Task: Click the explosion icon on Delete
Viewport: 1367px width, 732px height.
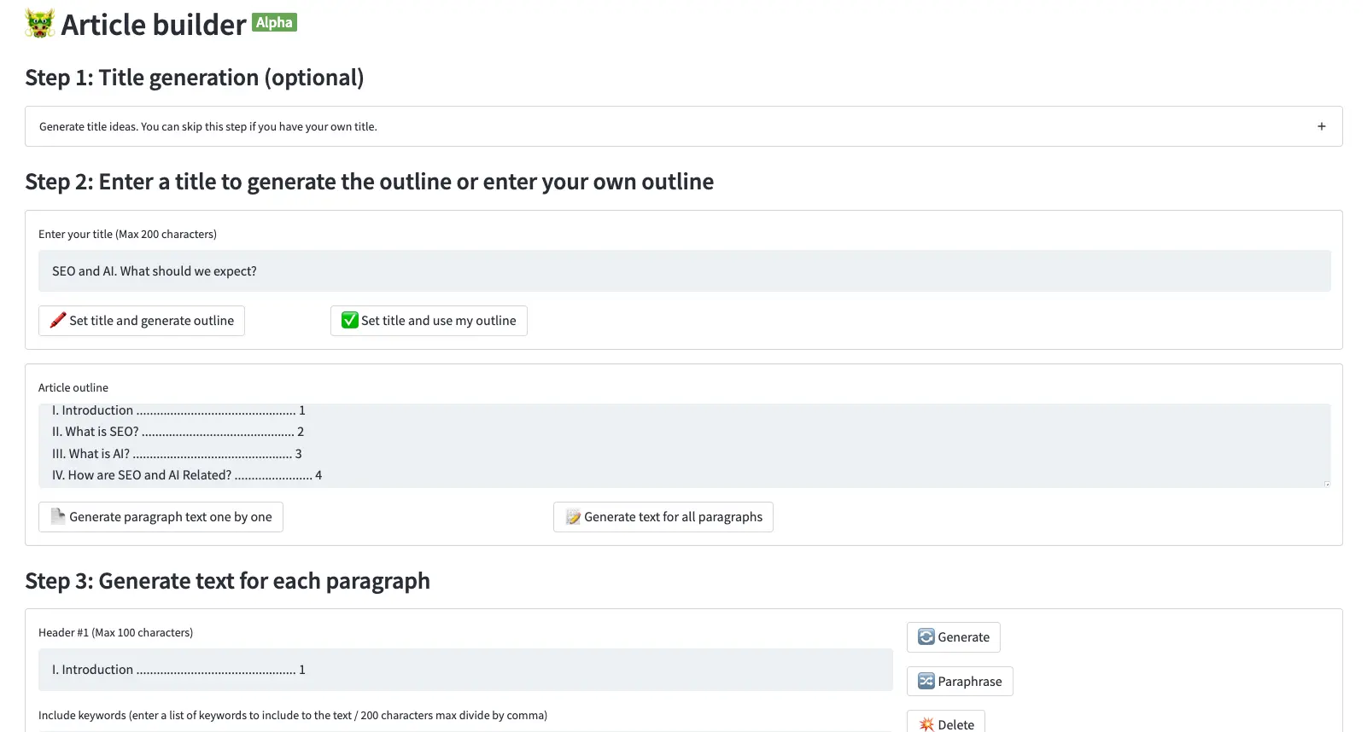Action: tap(926, 724)
